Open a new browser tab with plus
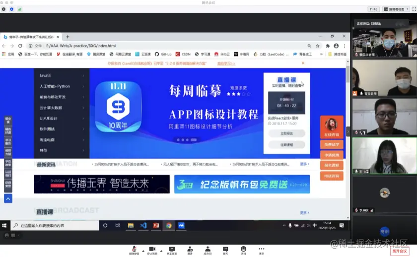 click(x=68, y=37)
